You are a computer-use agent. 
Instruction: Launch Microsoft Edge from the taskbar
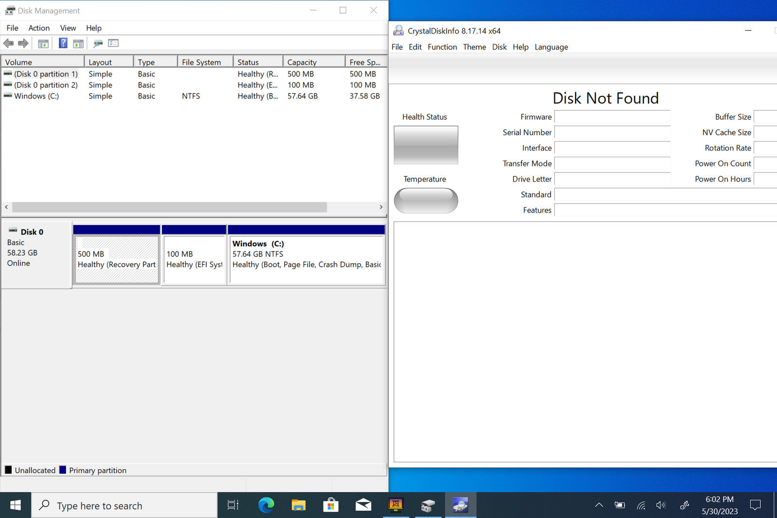pos(266,505)
